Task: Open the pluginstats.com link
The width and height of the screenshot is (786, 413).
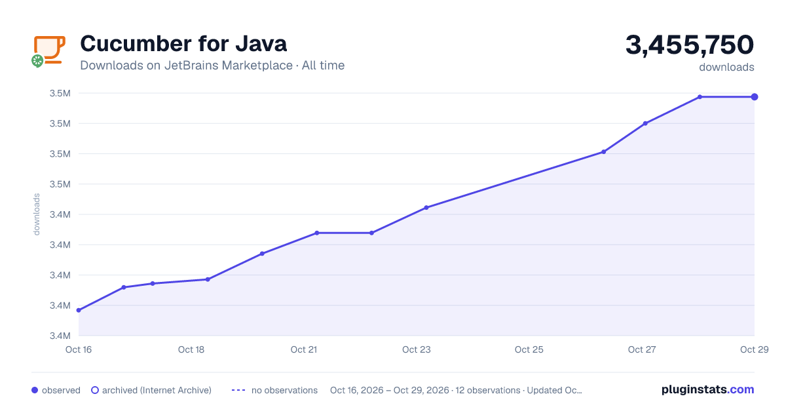Action: [x=708, y=389]
